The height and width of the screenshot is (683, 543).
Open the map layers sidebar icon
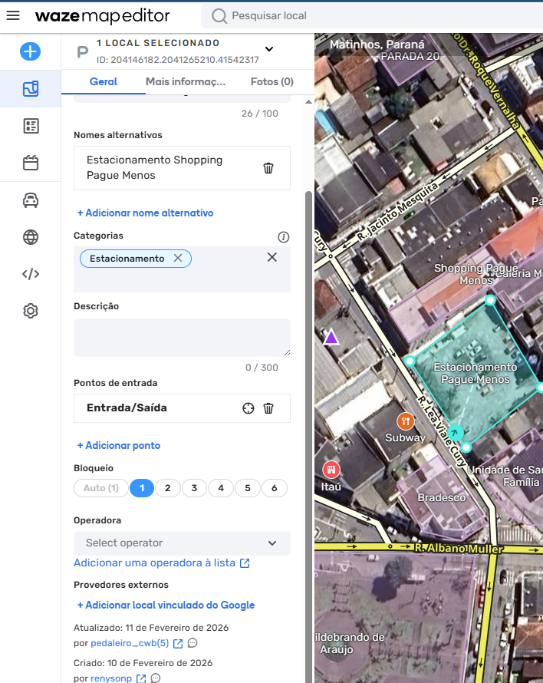click(31, 90)
